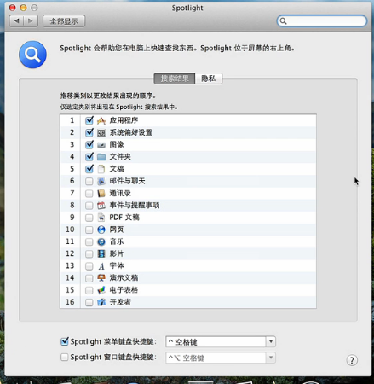Click the window shortcut dropdown arrow
374x384 pixels.
271,358
